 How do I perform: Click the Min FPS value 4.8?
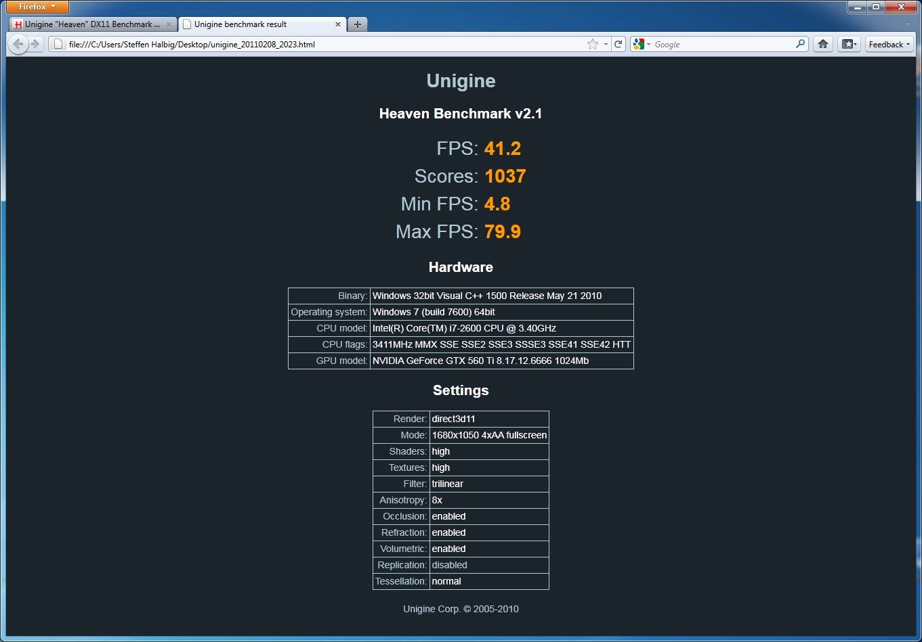click(497, 204)
